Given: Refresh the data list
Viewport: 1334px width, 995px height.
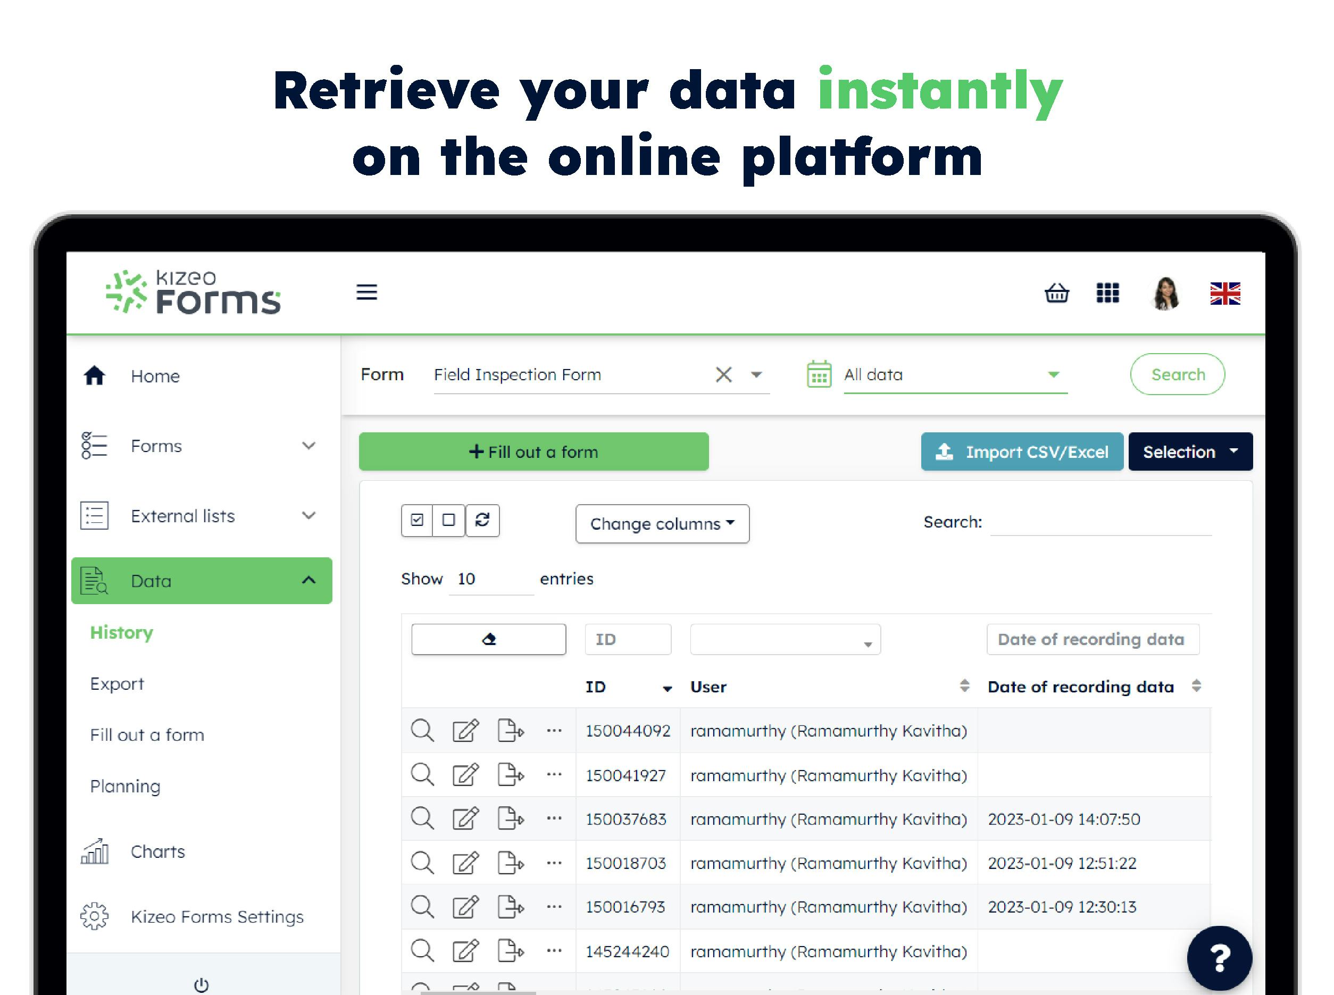Looking at the screenshot, I should coord(482,521).
